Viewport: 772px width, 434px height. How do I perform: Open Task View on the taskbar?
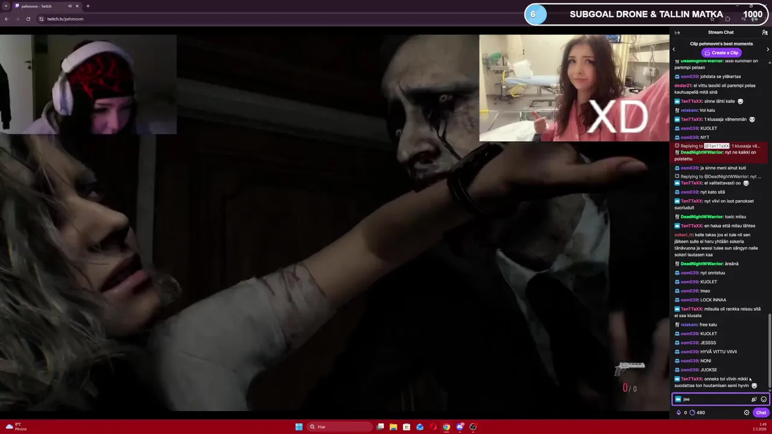(380, 427)
